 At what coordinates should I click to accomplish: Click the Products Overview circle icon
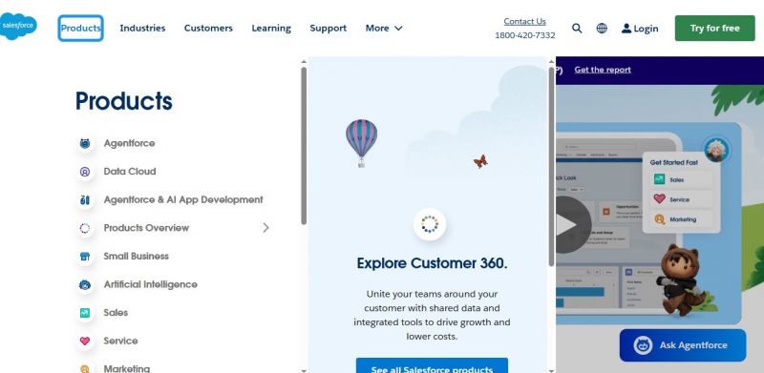(x=85, y=228)
